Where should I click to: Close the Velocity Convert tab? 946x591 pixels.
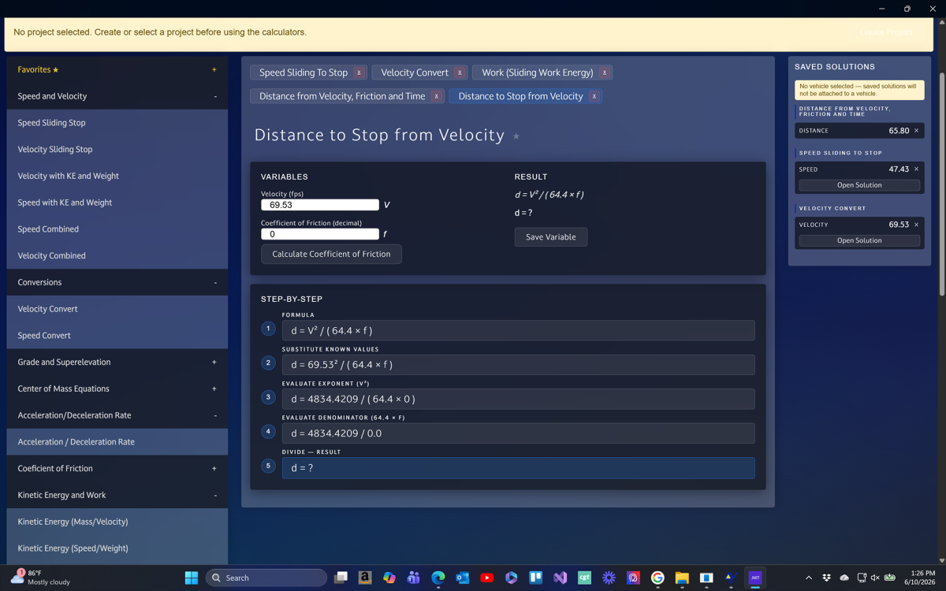[x=460, y=72]
